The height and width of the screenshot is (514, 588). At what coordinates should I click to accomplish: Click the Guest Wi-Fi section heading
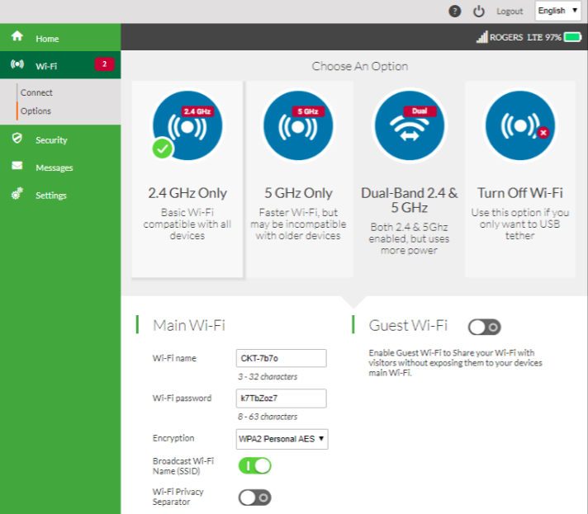click(408, 325)
